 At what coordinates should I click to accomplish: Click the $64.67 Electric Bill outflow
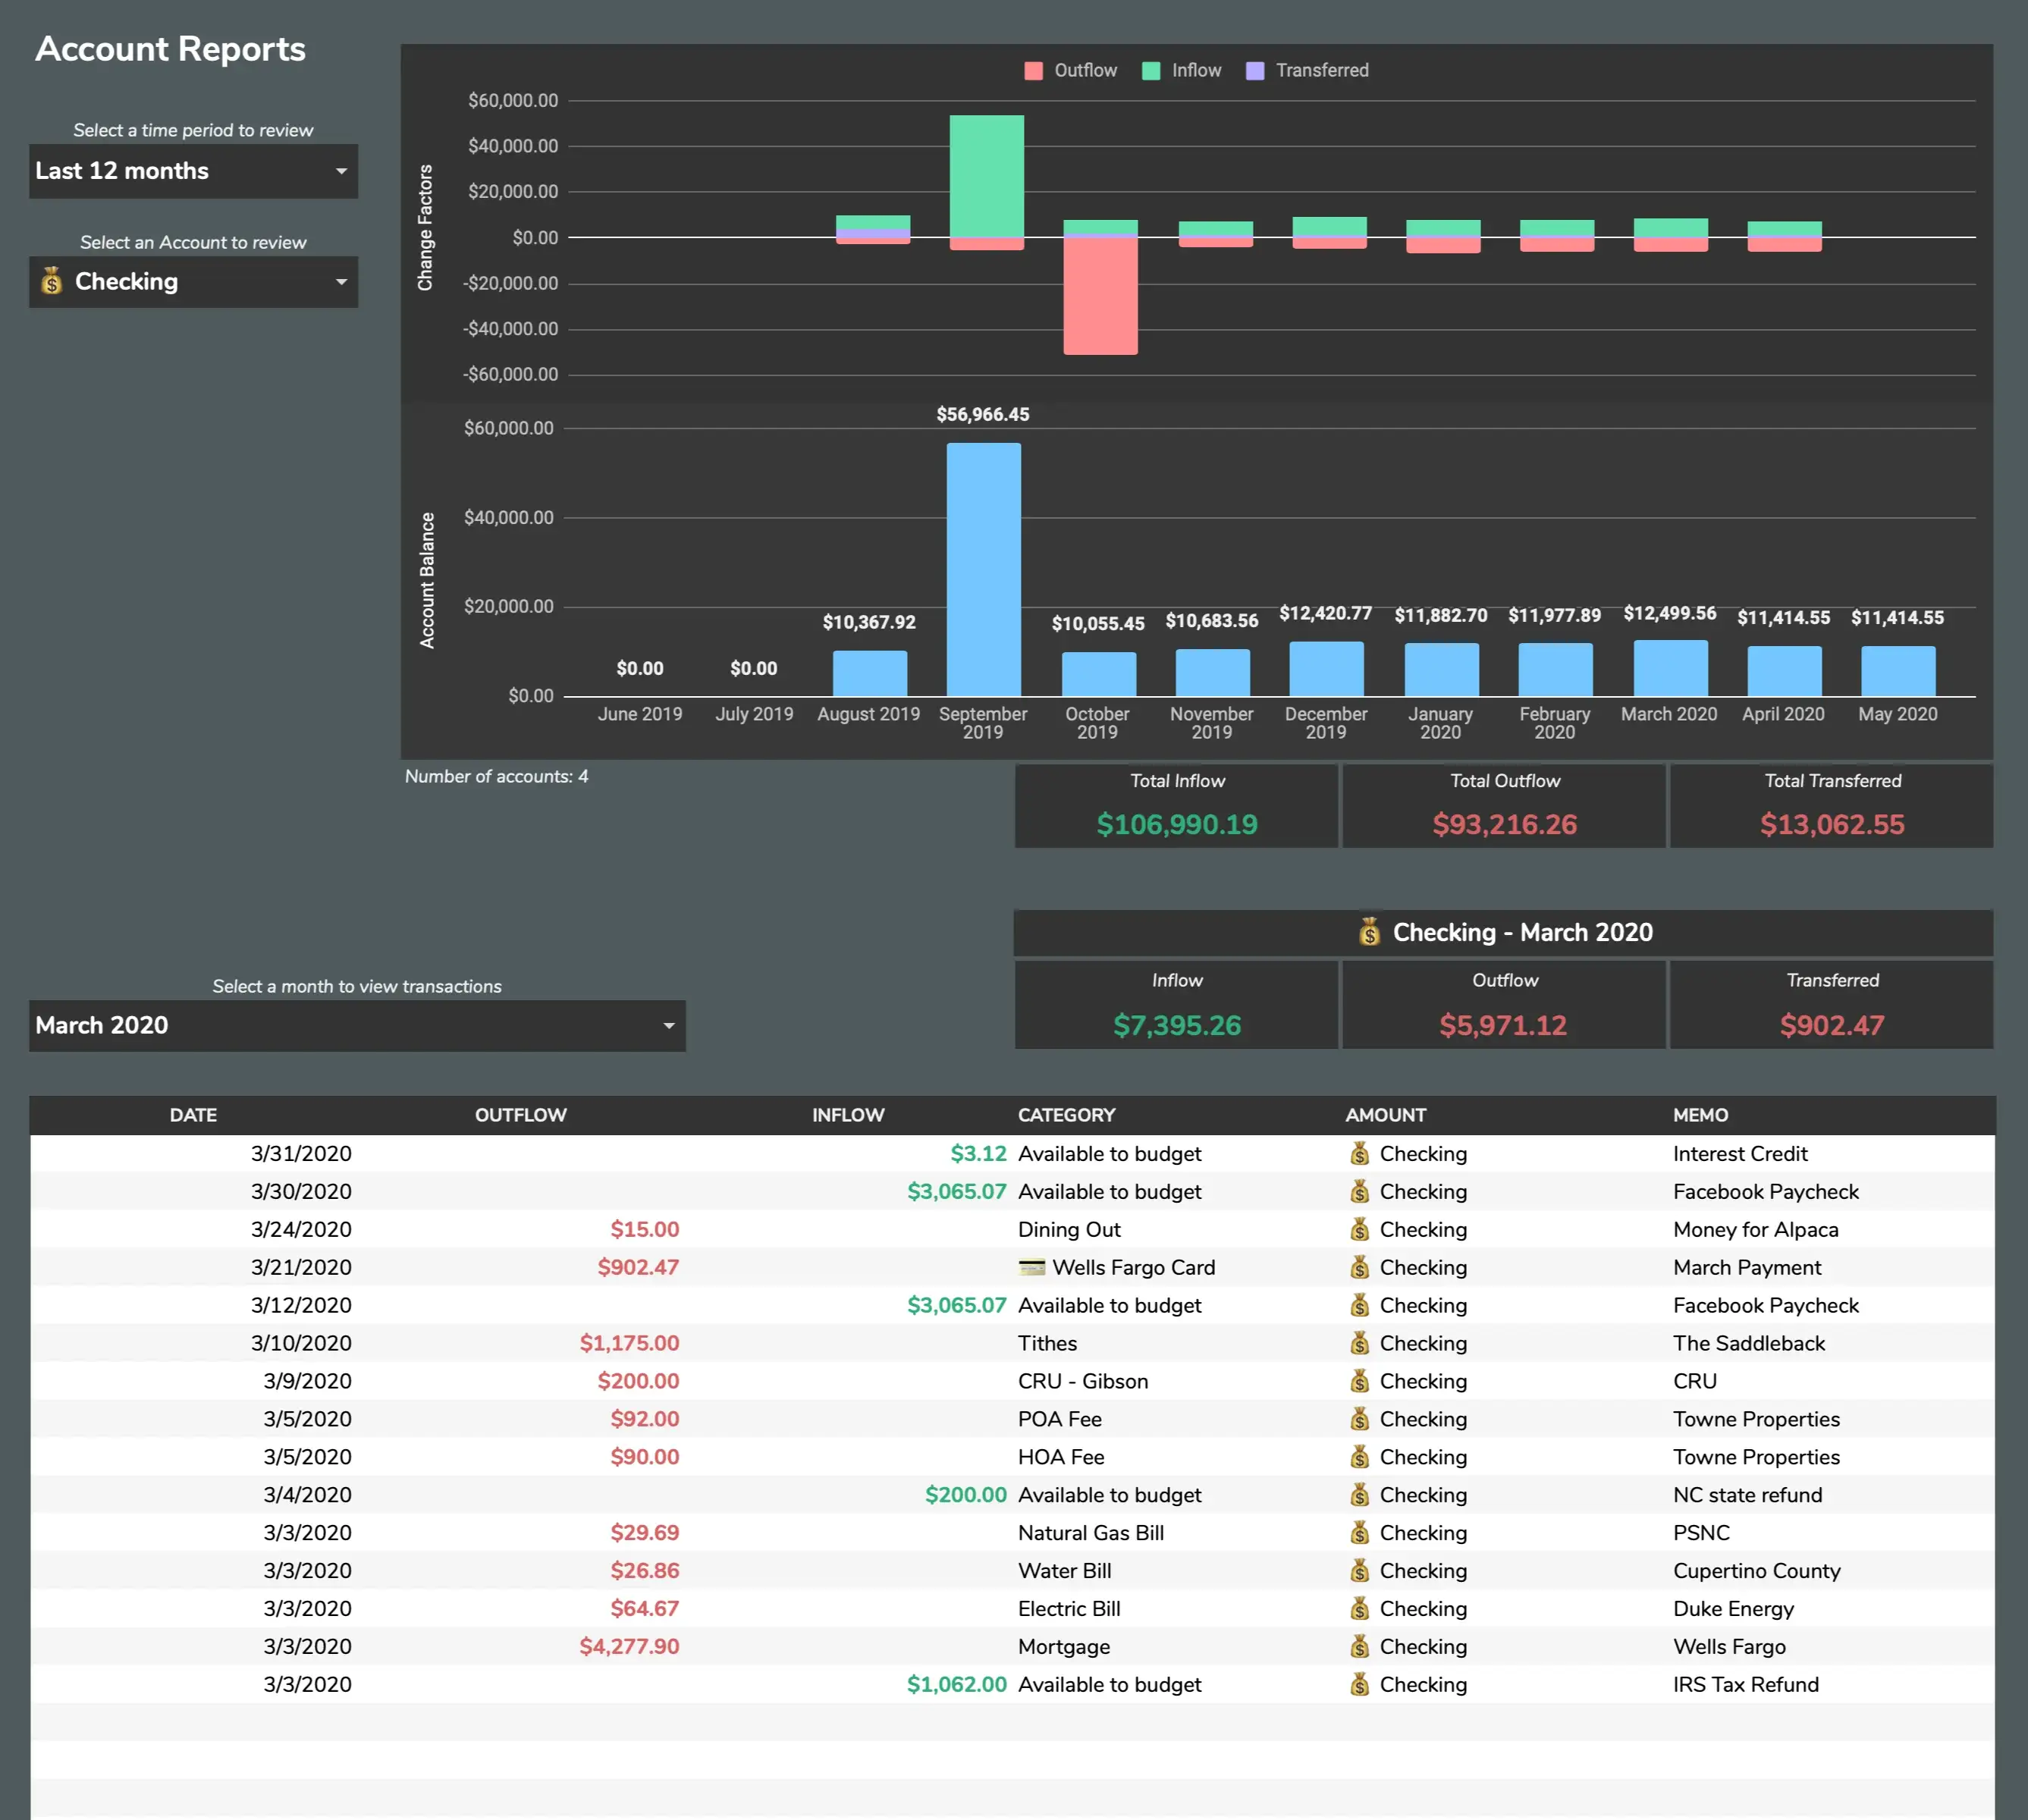(x=645, y=1609)
